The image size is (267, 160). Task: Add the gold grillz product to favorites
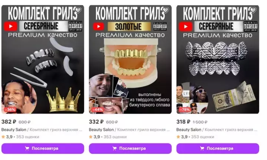pos(165,10)
